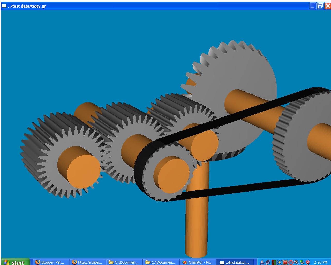Viewport: 331px width, 265px height.
Task: Click the blue star tray icon
Action: [x=280, y=262]
